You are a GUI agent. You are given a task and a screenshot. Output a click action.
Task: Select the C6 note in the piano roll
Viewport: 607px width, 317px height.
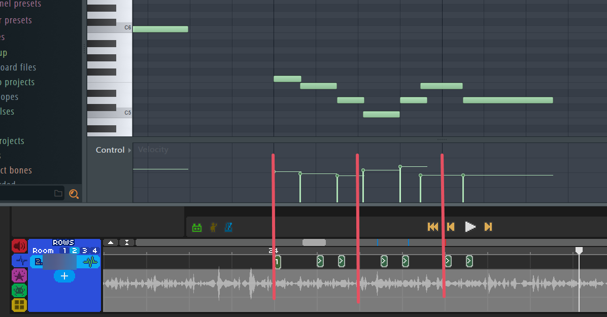pos(161,29)
